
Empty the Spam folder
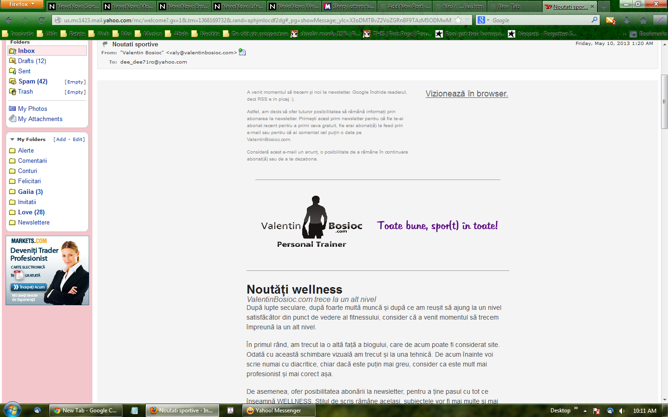[x=75, y=82]
